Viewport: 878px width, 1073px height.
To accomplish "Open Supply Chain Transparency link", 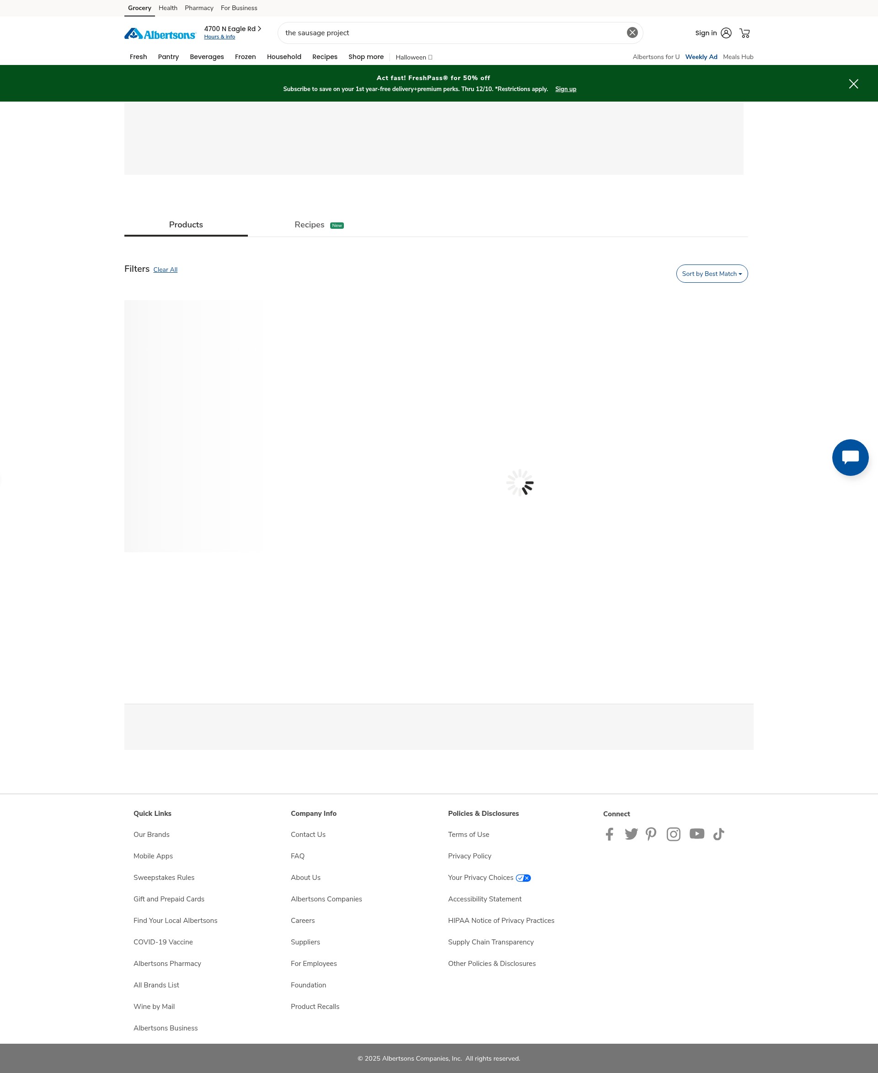I will [491, 942].
